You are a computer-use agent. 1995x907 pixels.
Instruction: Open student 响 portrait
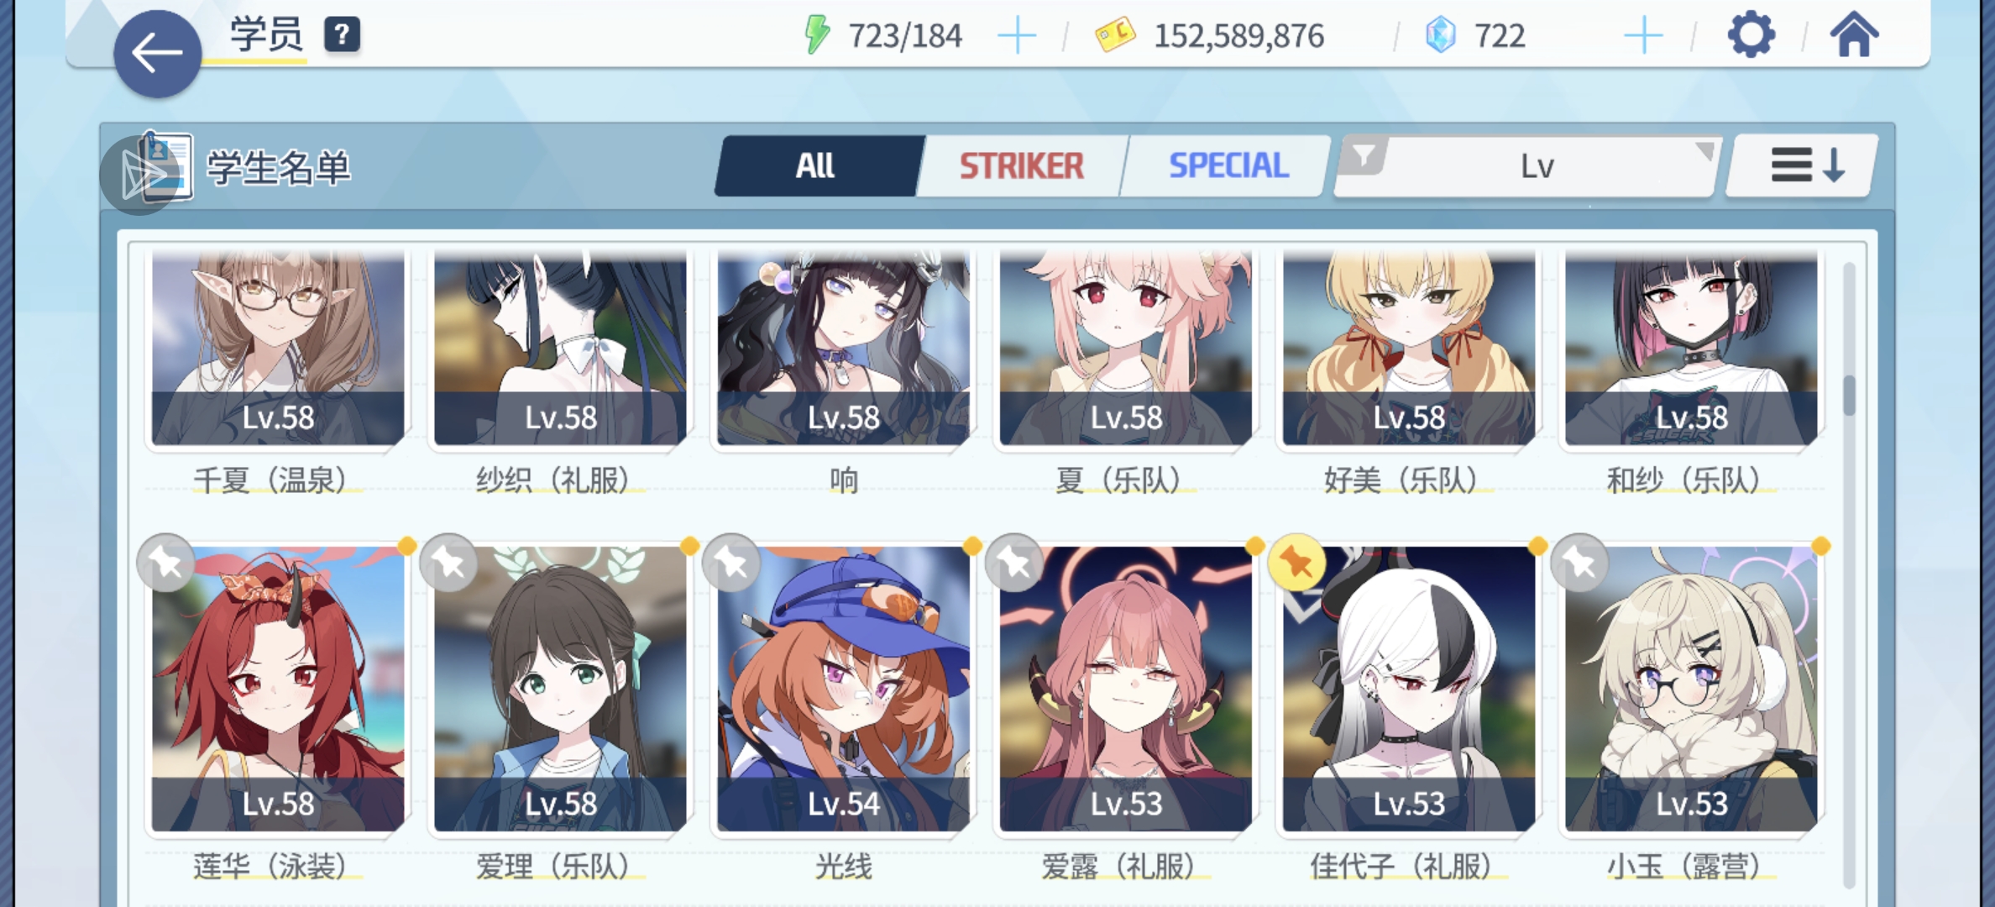tap(843, 347)
